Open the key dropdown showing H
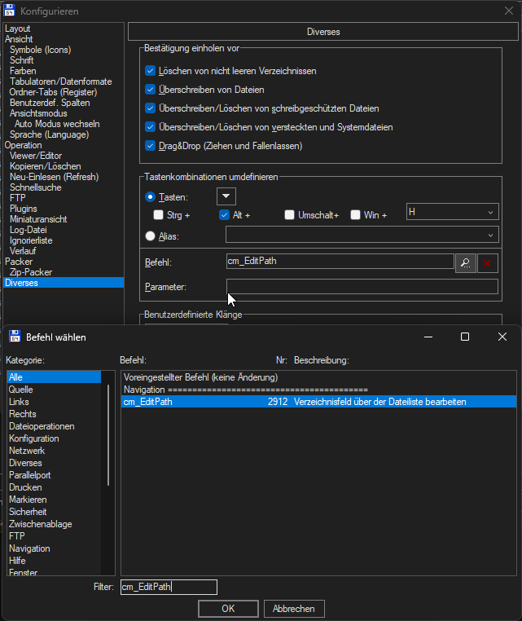Image resolution: width=522 pixels, height=621 pixels. (x=452, y=213)
